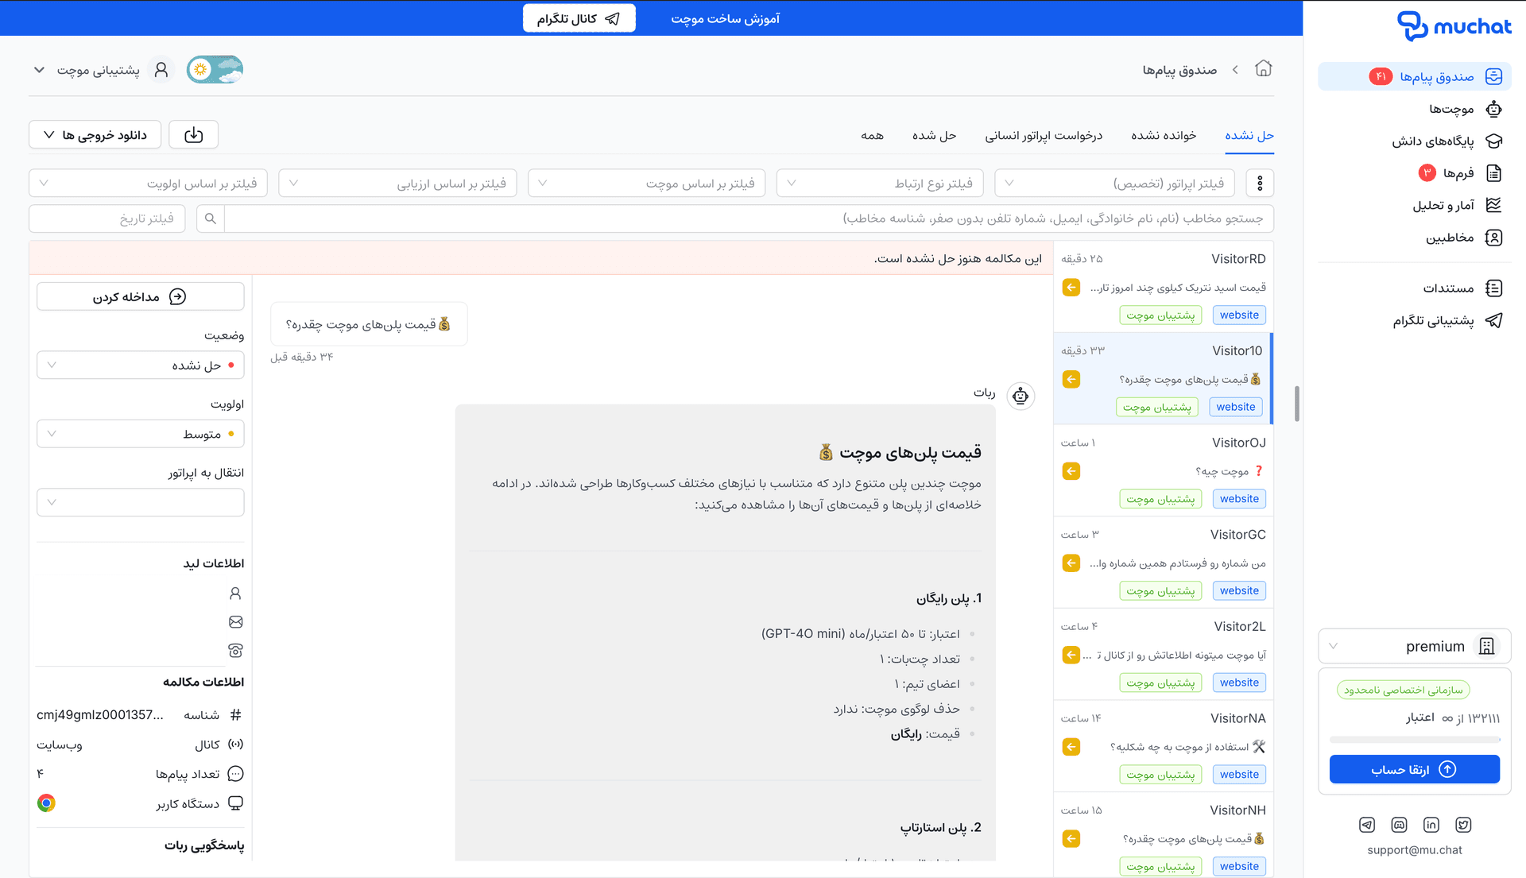The width and height of the screenshot is (1526, 878).
Task: Open فیلتر بر اساس اولویت dropdown
Action: (149, 184)
